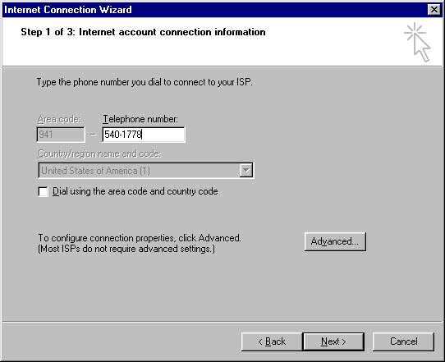The height and width of the screenshot is (362, 445).
Task: Click the Telephone number label
Action: tap(140, 119)
